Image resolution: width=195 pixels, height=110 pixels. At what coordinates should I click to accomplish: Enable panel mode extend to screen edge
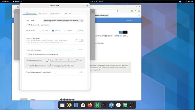27,54
